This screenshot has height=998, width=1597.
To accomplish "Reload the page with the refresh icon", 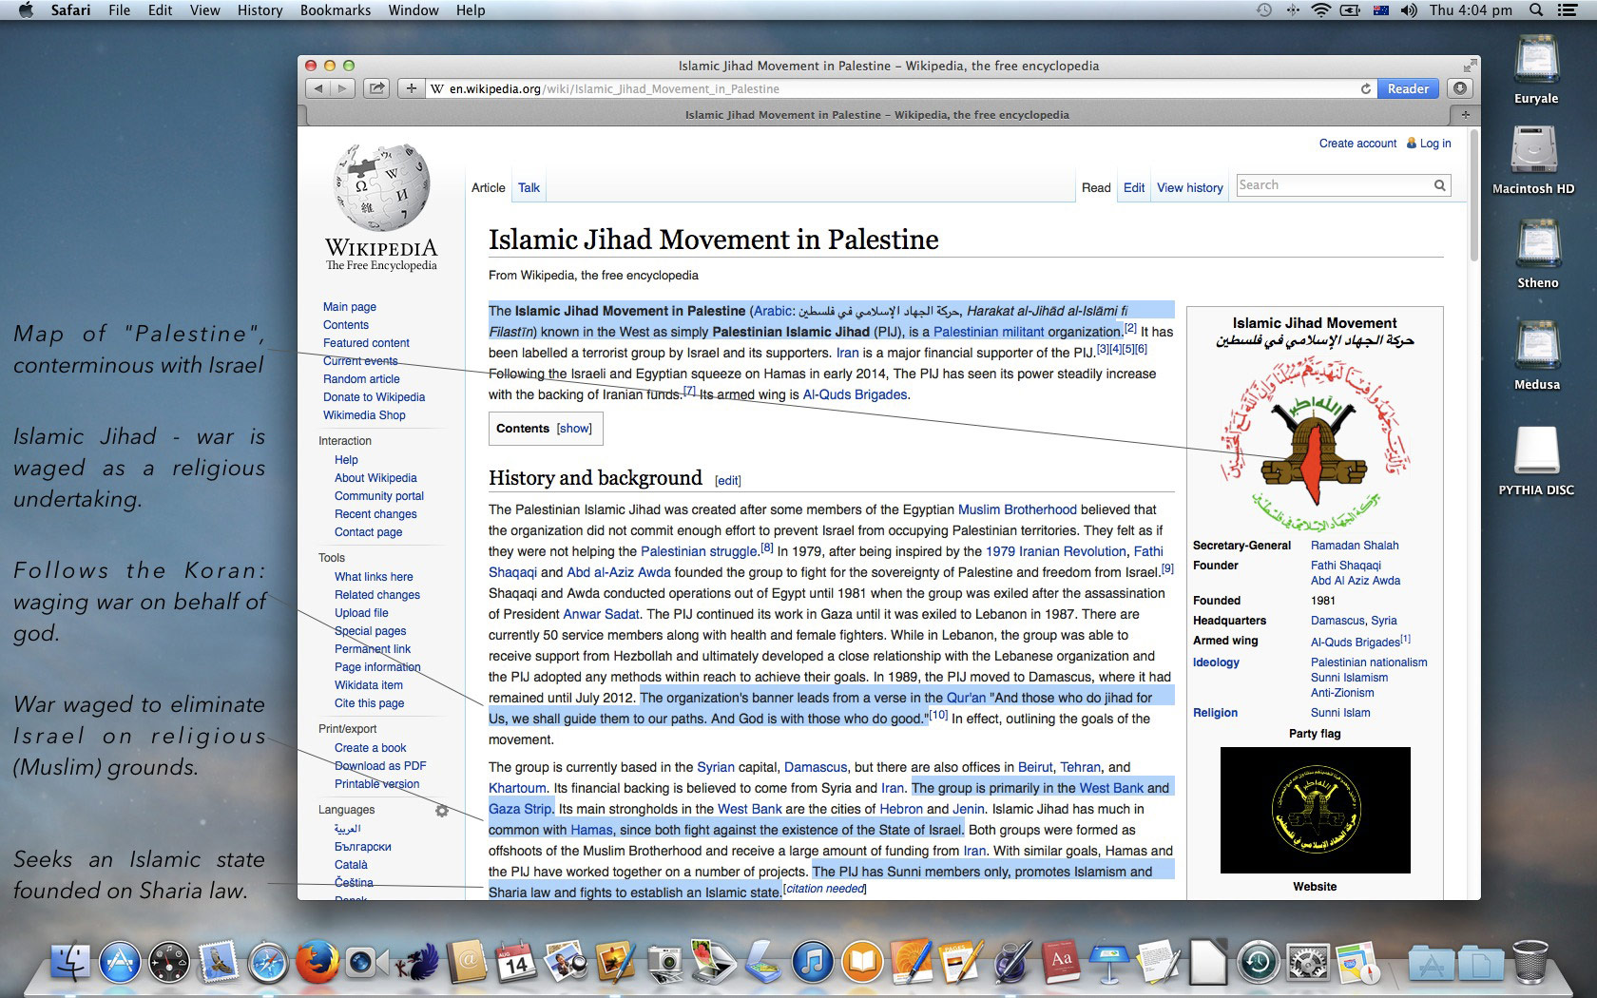I will tap(1366, 88).
